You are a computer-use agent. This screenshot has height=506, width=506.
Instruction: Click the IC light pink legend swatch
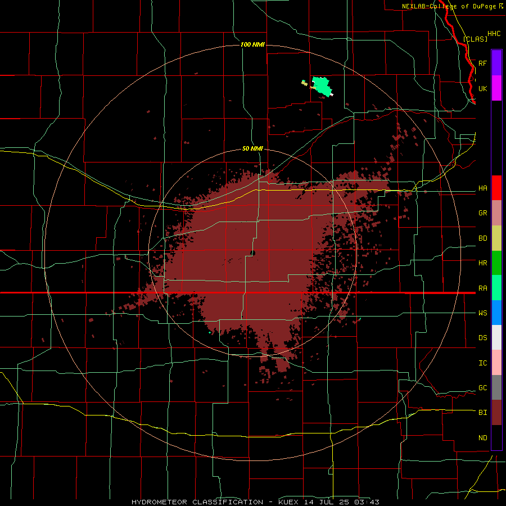[x=496, y=363]
